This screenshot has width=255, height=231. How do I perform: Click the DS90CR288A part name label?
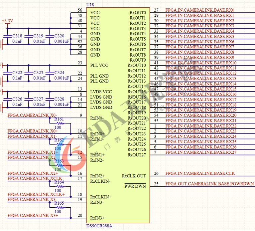click(99, 226)
